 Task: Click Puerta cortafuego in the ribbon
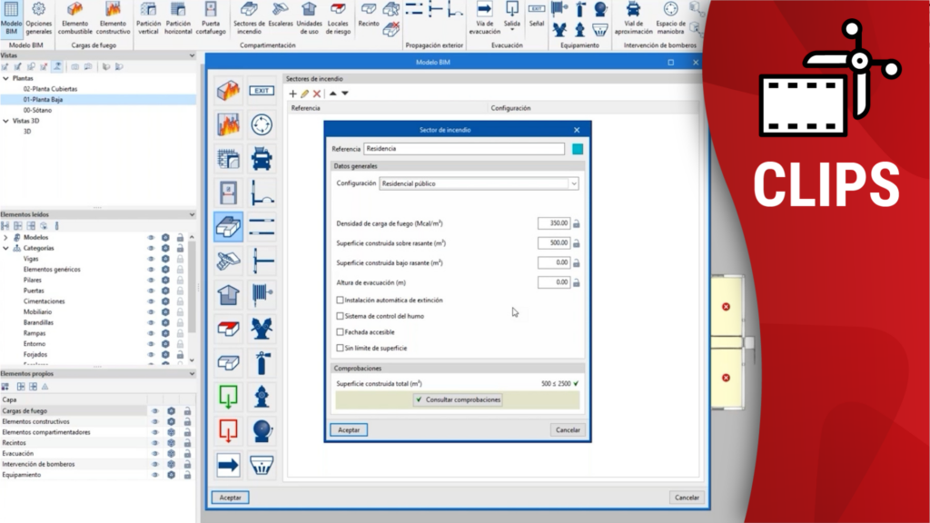coord(210,20)
